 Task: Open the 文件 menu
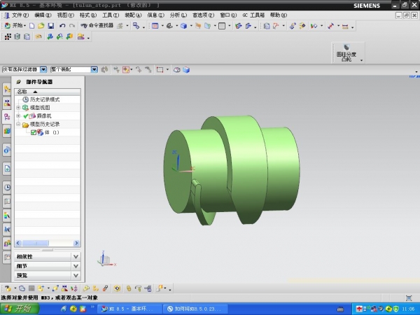(x=20, y=15)
